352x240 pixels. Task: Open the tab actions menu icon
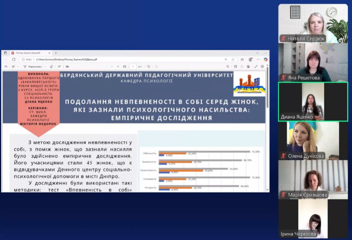[x=5, y=53]
